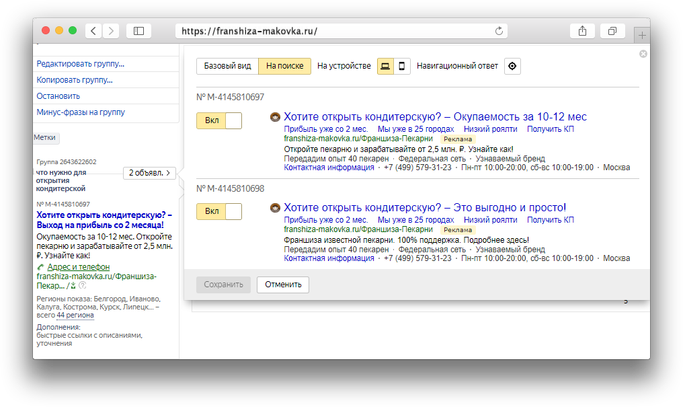
Task: Click На устройстве label
Action: [x=344, y=66]
